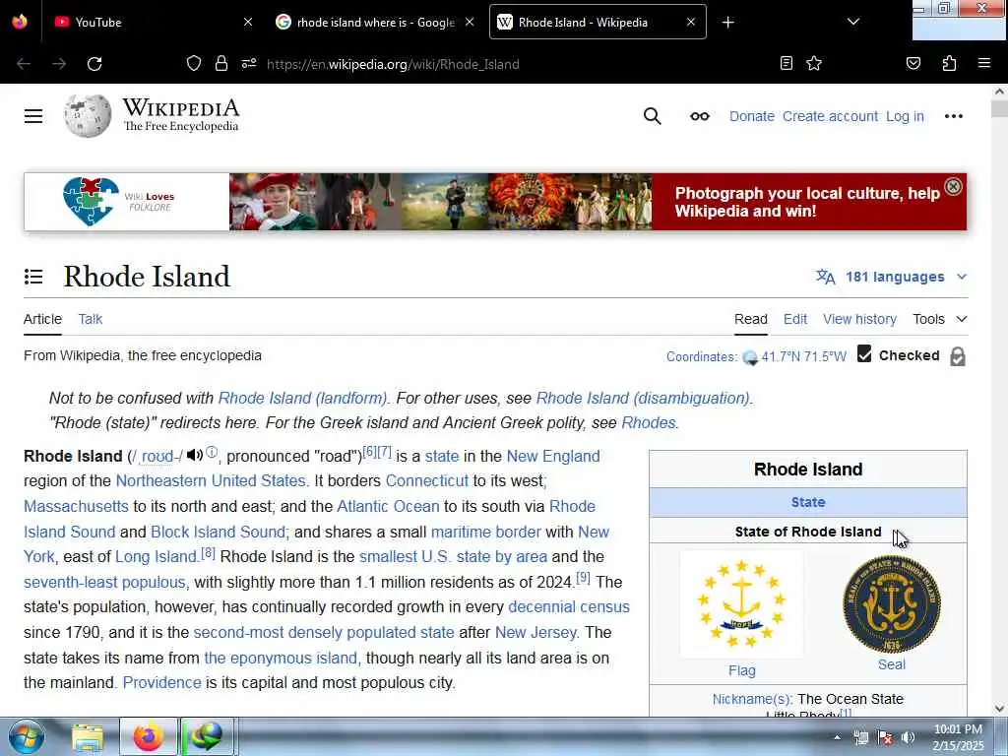
Task: Reload the page with the refresh icon
Action: coord(94,64)
